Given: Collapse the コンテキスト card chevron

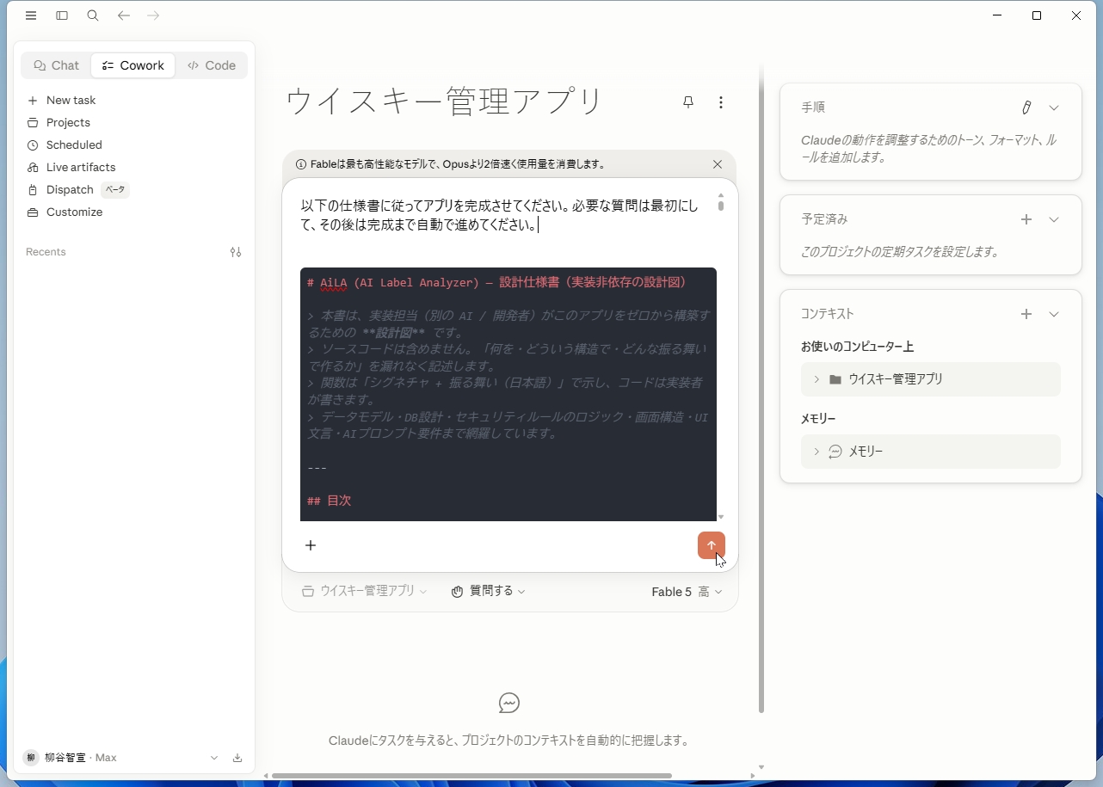Looking at the screenshot, I should point(1054,314).
